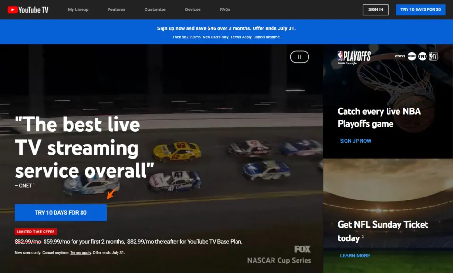Click the FOX logo in the hero video
This screenshot has height=273, width=453.
[x=302, y=249]
